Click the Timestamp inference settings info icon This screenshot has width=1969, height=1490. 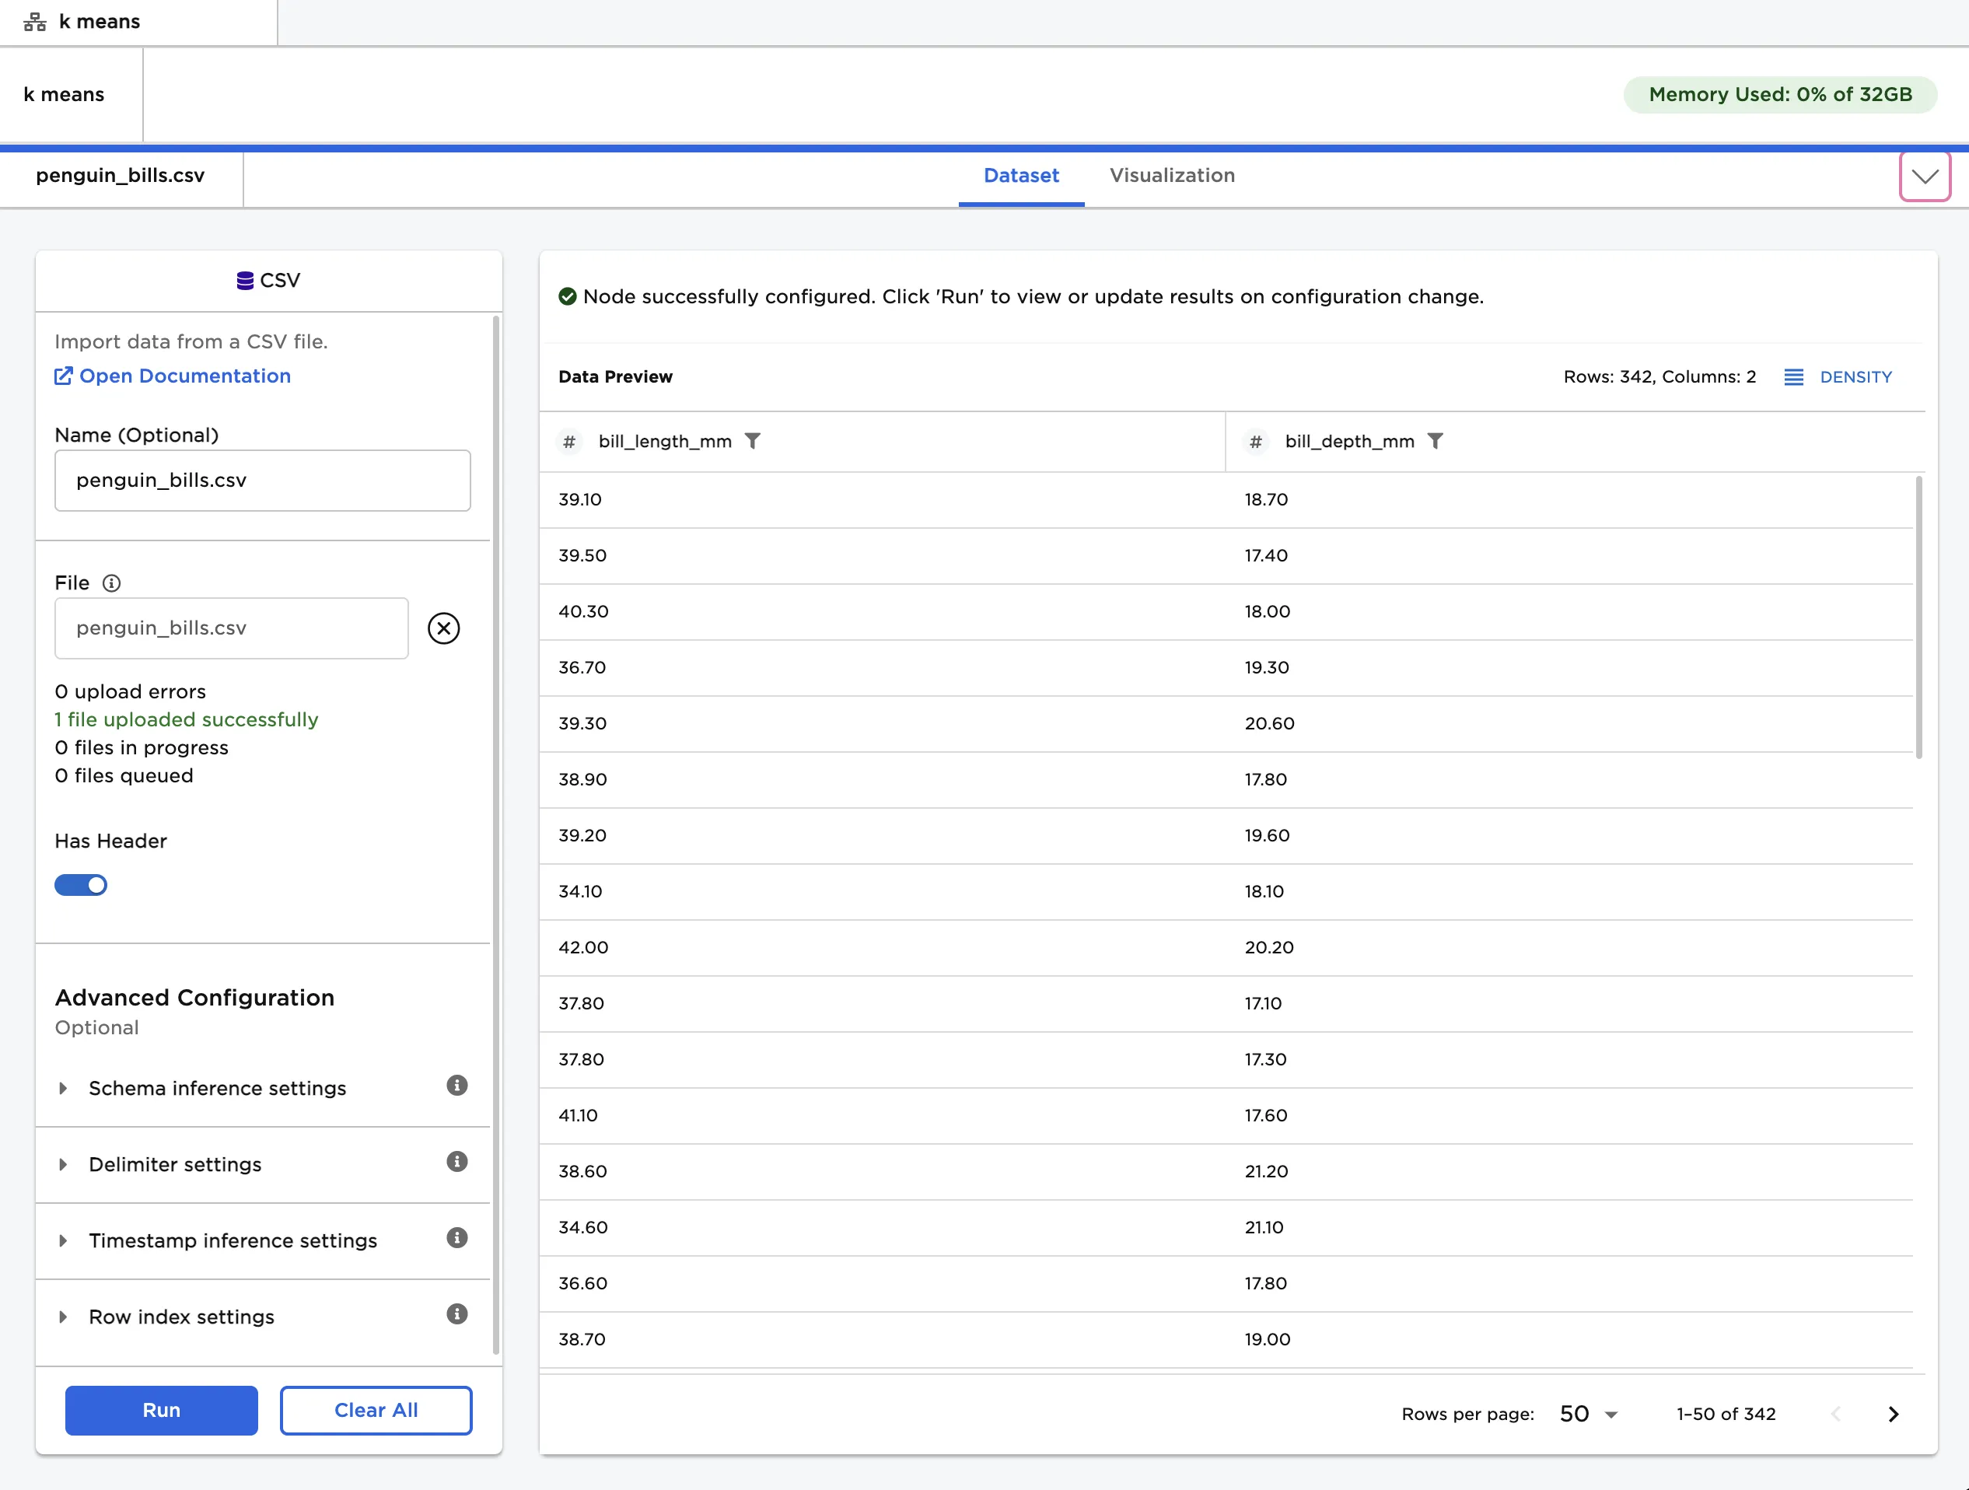click(x=456, y=1238)
